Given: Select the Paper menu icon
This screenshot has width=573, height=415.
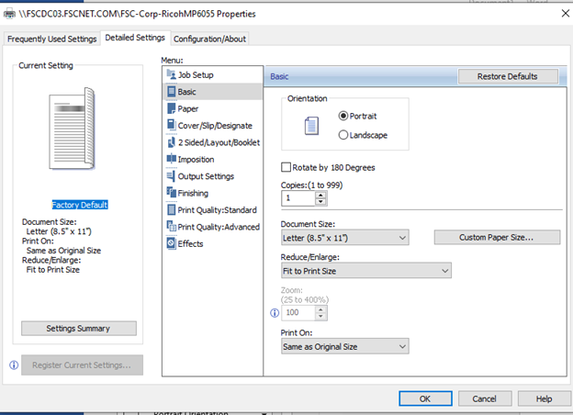Looking at the screenshot, I should [x=171, y=108].
